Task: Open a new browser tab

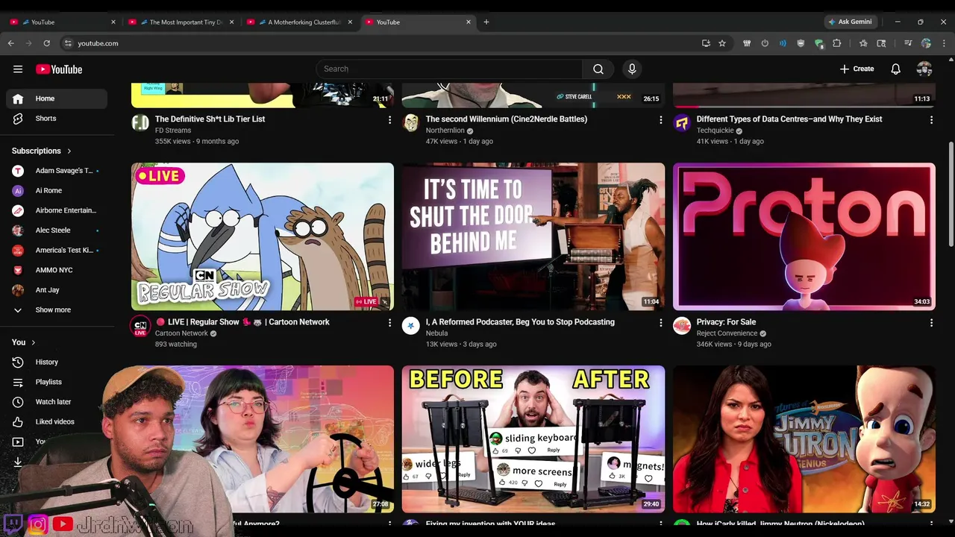Action: tap(486, 22)
